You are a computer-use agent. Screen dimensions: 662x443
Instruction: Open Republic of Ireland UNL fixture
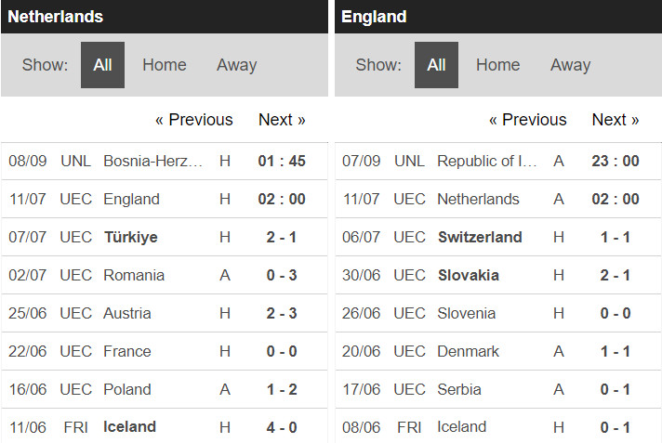tap(487, 161)
